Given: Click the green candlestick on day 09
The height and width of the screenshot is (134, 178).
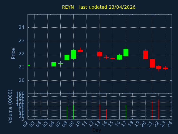Looking at the screenshot, I should coord(73,54).
